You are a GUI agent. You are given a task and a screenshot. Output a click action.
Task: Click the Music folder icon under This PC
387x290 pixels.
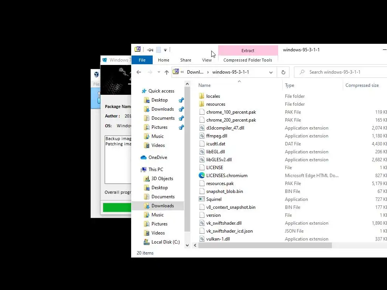click(147, 215)
